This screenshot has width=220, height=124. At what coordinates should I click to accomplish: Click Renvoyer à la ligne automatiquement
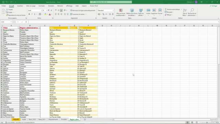click(x=83, y=10)
